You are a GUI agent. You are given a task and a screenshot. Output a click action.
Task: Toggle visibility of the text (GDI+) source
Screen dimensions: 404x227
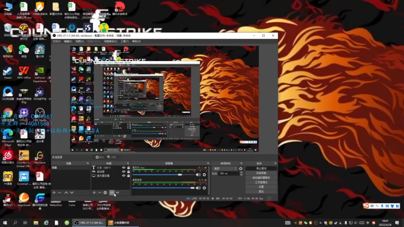click(x=123, y=167)
